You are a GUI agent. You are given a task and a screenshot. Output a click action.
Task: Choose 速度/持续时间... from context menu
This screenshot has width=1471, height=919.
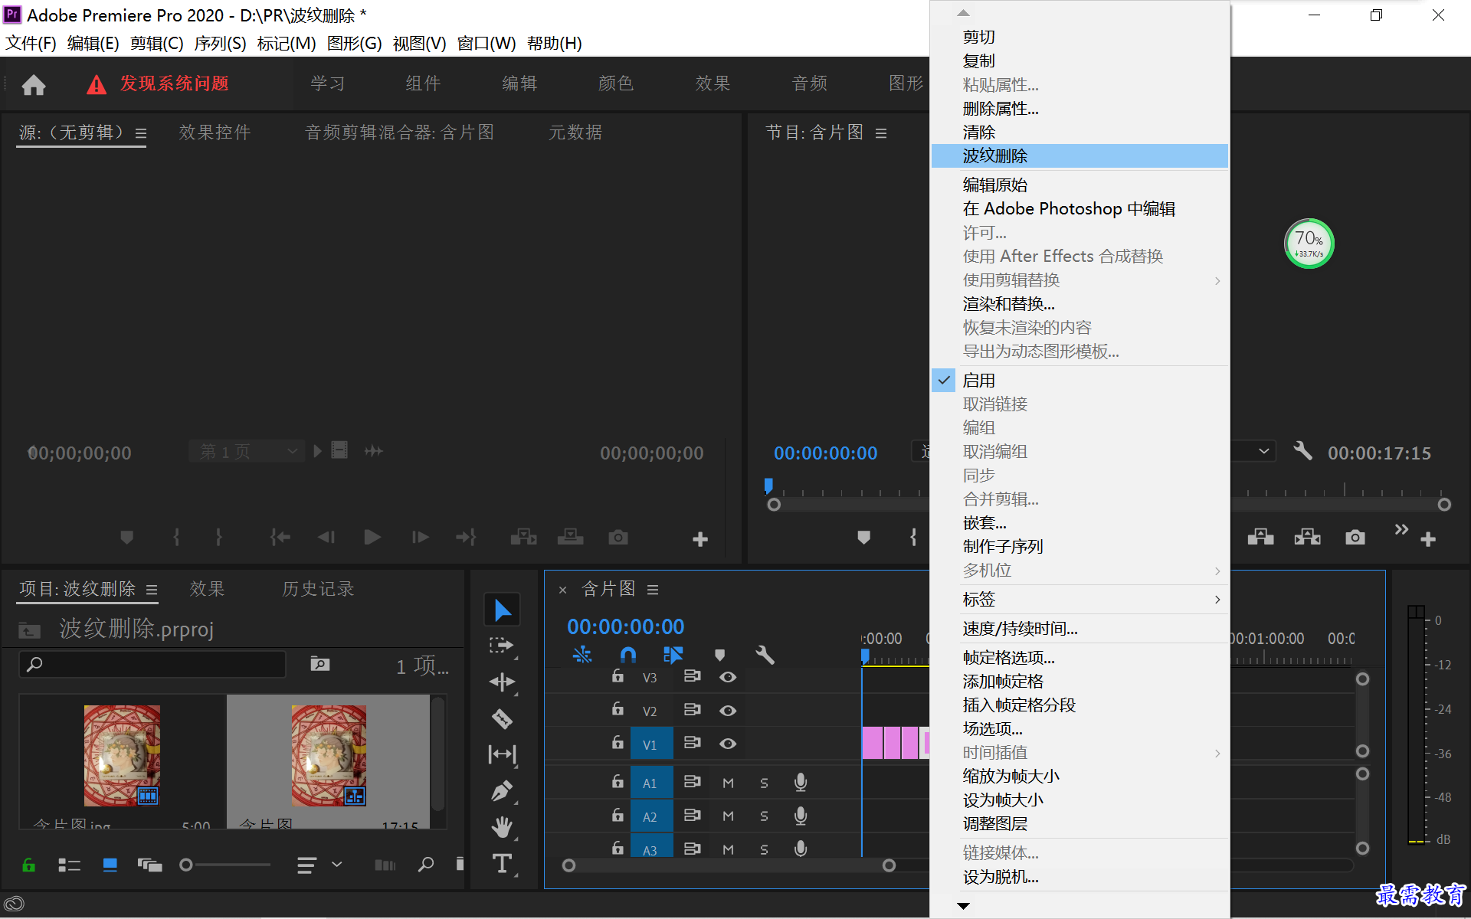[1079, 629]
